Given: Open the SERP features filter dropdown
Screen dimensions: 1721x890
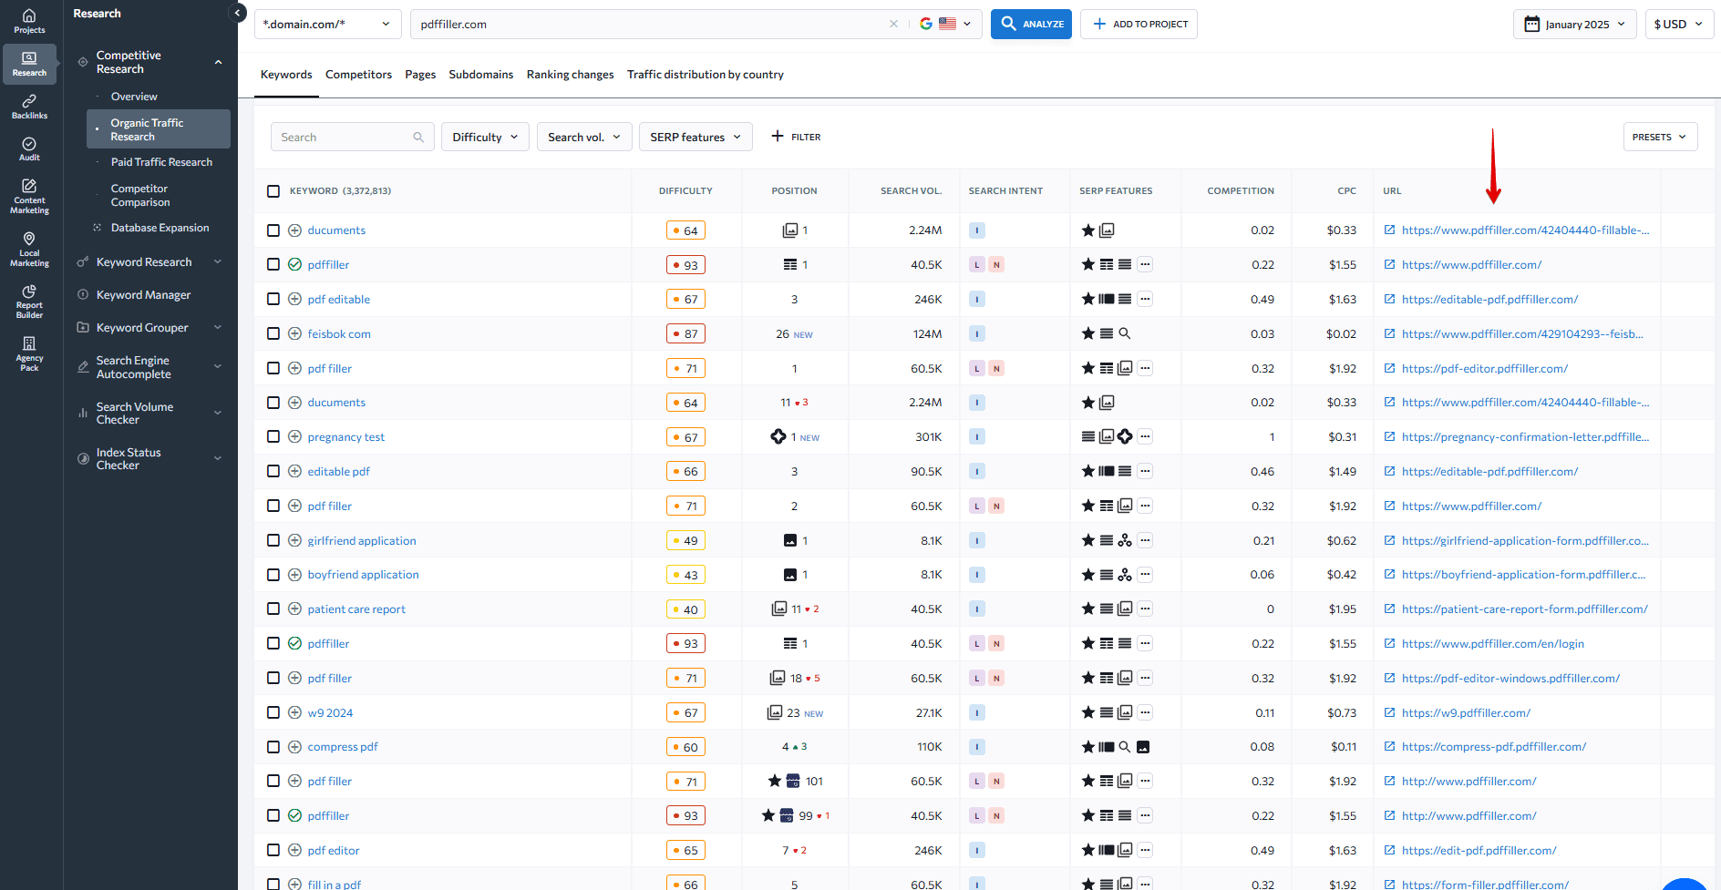Looking at the screenshot, I should 696,137.
